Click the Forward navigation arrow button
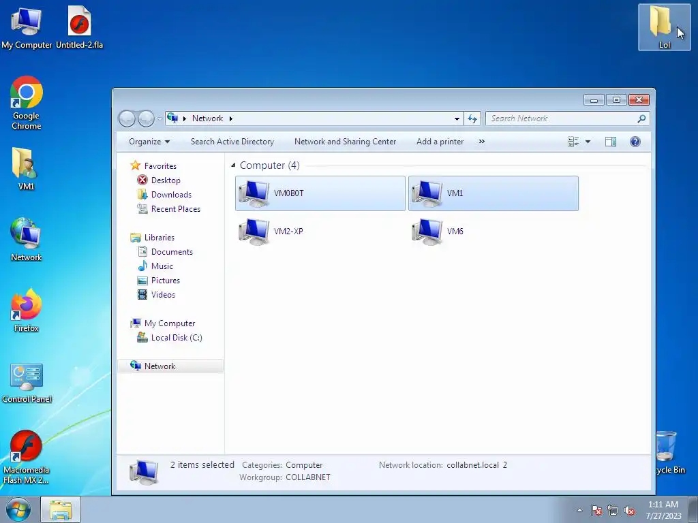 [146, 118]
